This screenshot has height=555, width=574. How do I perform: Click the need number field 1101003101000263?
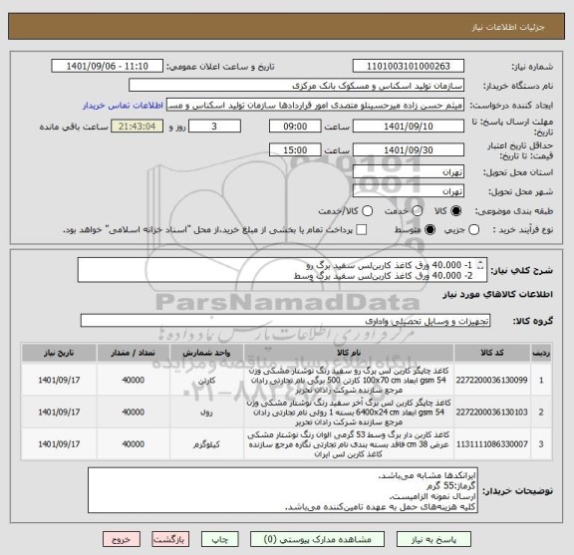click(x=409, y=67)
